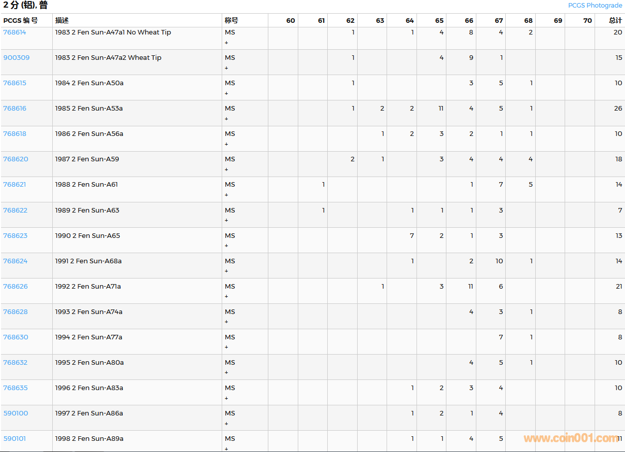Open the 590100 coin link
Viewport: 625px width, 452px height.
(16, 413)
